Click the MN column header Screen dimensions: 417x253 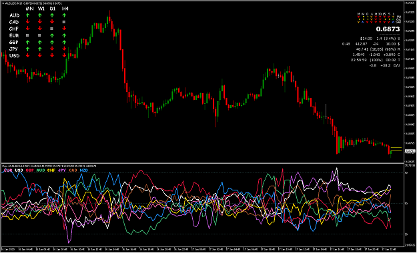(x=29, y=9)
